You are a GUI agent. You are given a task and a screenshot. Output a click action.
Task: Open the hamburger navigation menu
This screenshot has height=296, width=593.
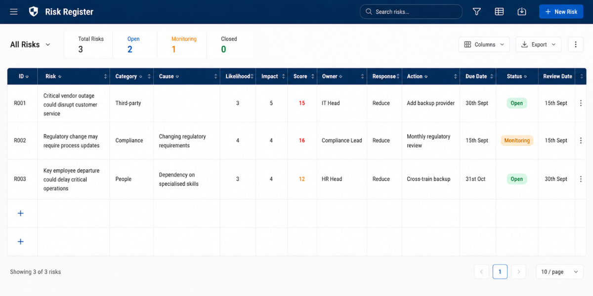pos(14,12)
